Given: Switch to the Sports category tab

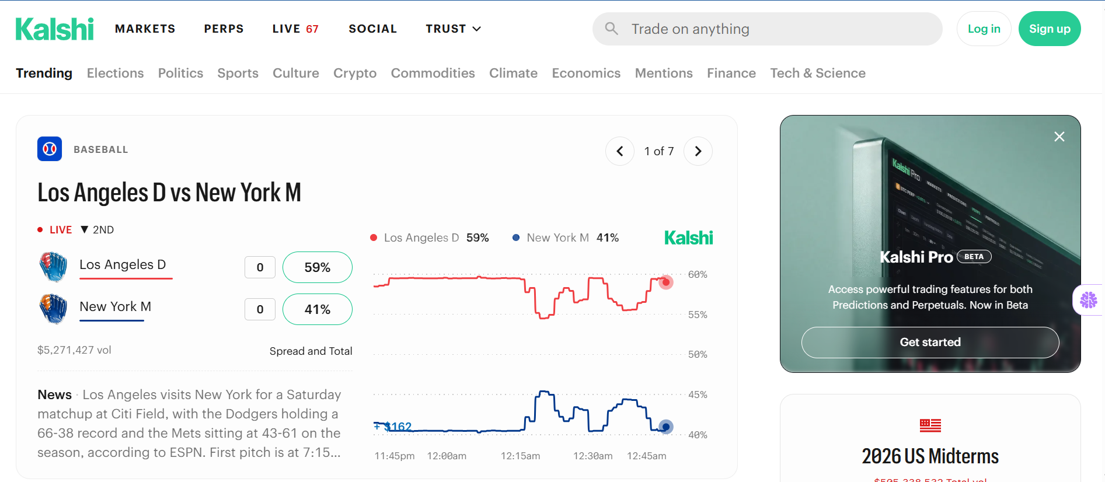Looking at the screenshot, I should tap(238, 73).
